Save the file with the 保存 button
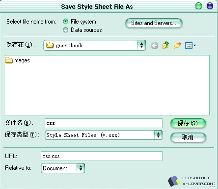The image size is (218, 189). pyautogui.click(x=188, y=123)
